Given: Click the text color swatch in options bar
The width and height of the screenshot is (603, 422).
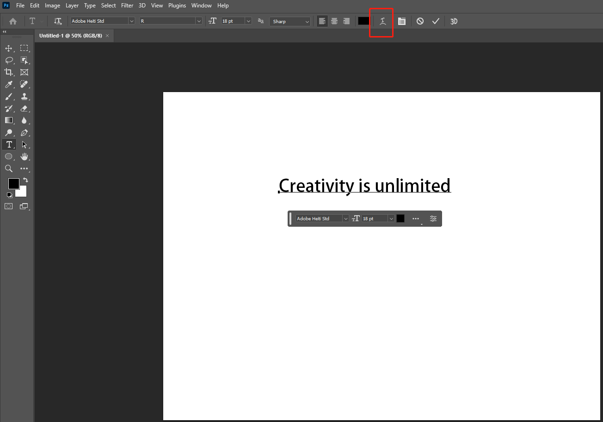Looking at the screenshot, I should click(363, 21).
